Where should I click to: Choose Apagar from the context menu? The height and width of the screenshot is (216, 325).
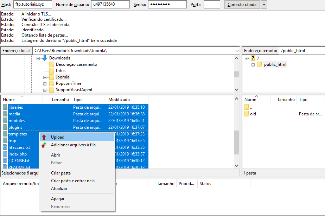coord(77,199)
